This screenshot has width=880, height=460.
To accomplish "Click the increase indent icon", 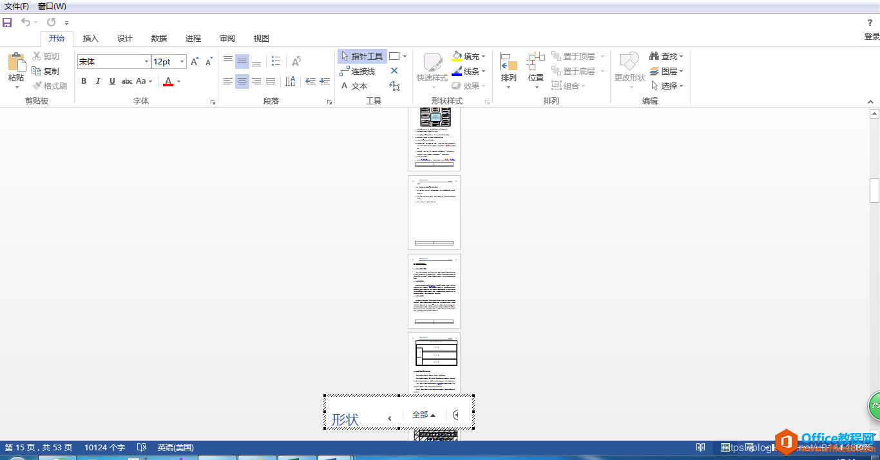I will pyautogui.click(x=325, y=81).
